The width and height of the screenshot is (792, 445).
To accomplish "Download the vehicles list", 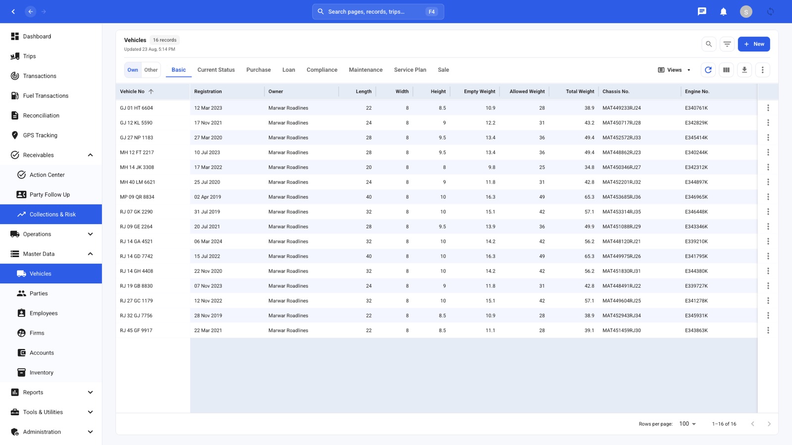I will (x=744, y=70).
